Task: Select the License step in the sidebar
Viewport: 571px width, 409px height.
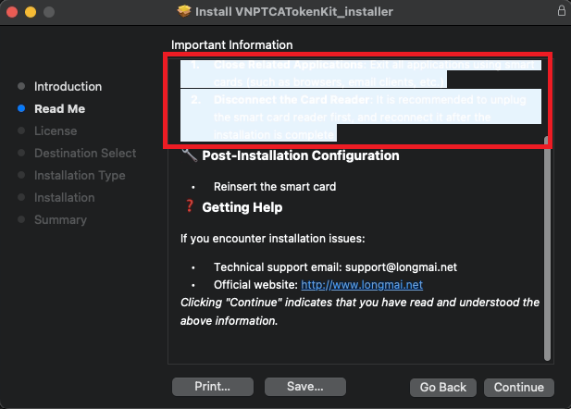Action: coord(56,130)
